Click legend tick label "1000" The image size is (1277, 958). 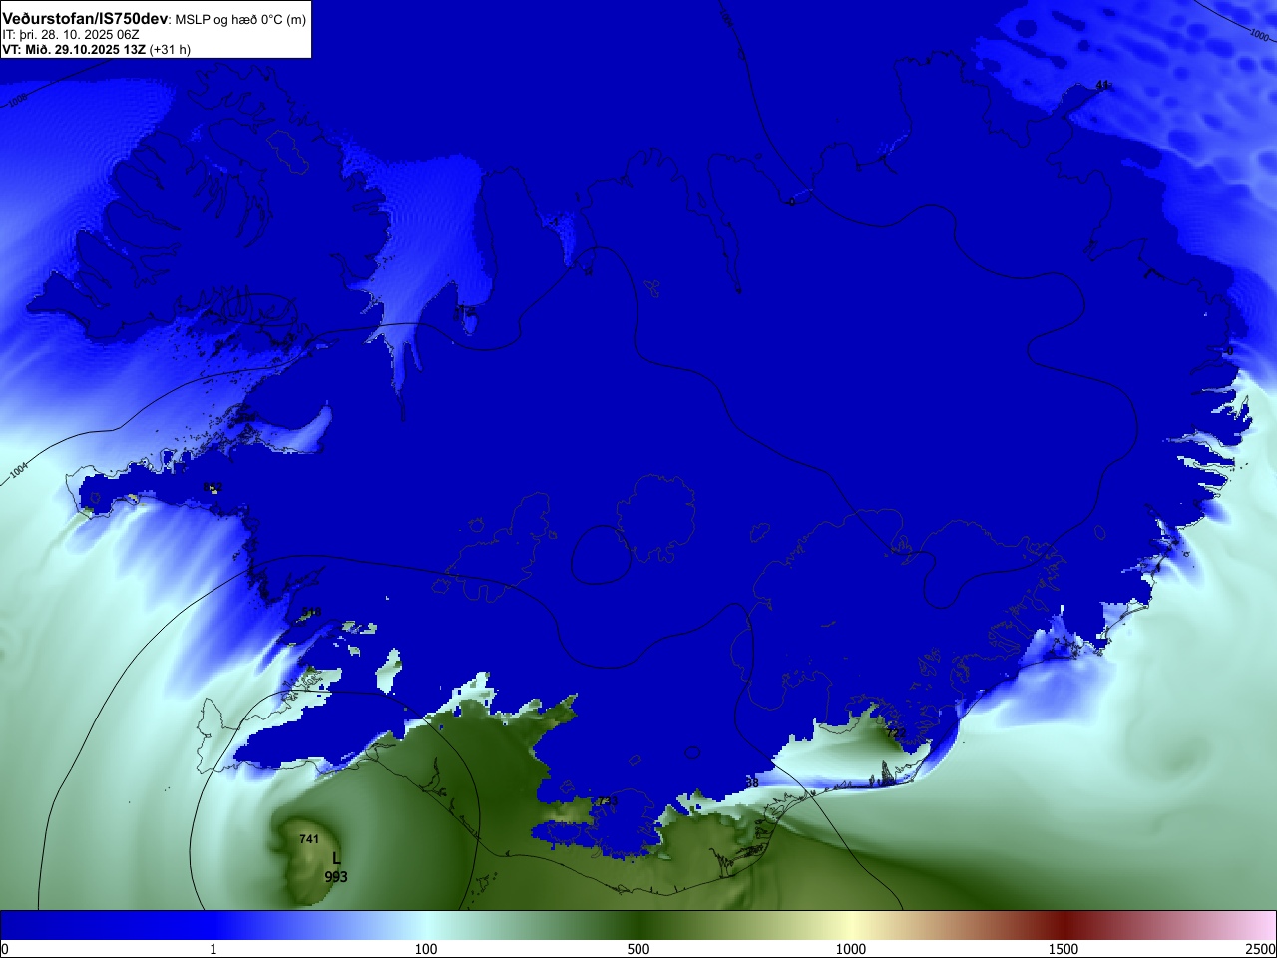click(851, 949)
